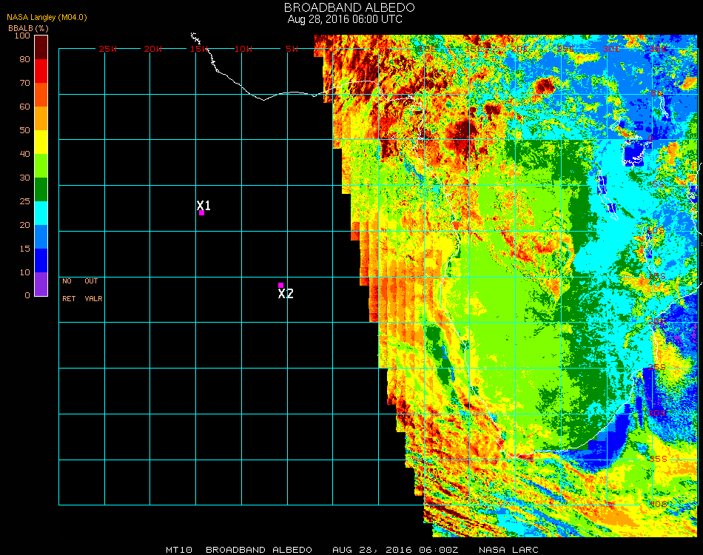
Task: Click the light green 30-40% color bar segment
Action: pos(41,165)
